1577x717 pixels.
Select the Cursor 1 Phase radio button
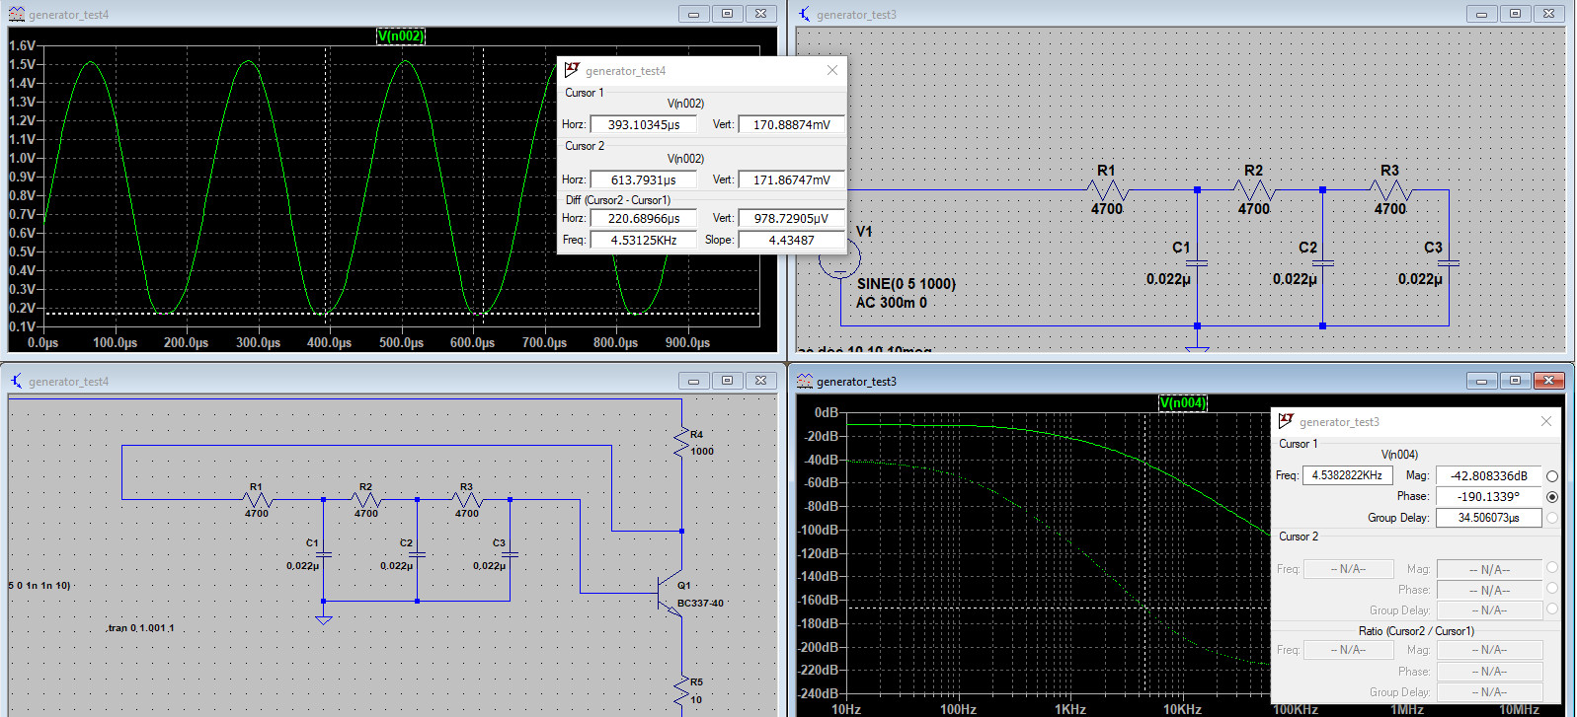click(x=1551, y=497)
